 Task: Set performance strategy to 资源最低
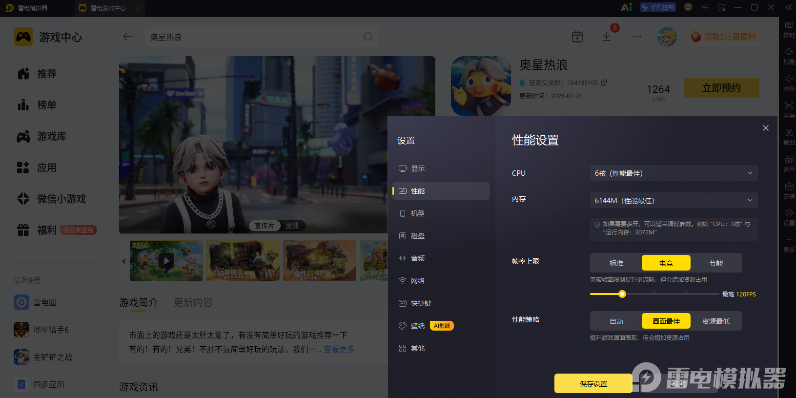[x=716, y=321]
